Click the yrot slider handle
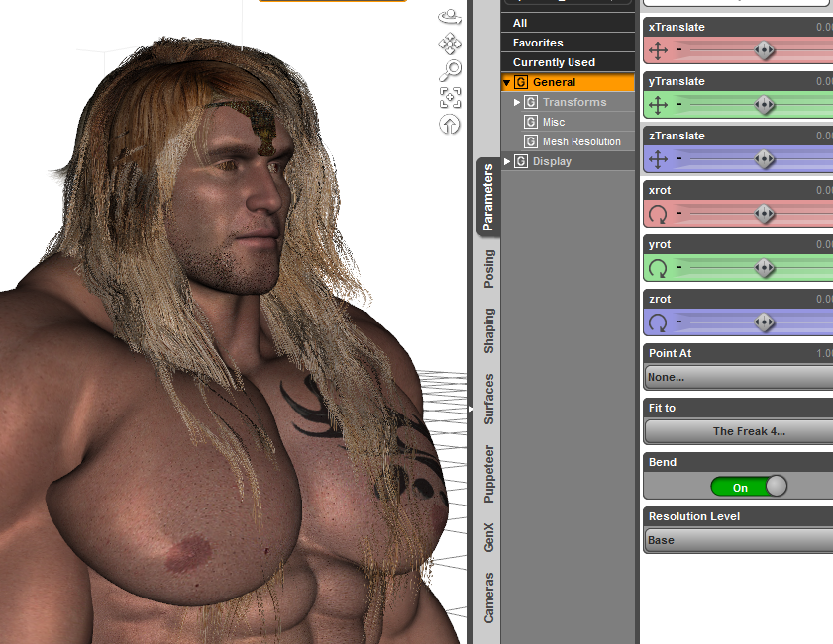833x644 pixels. coord(764,268)
